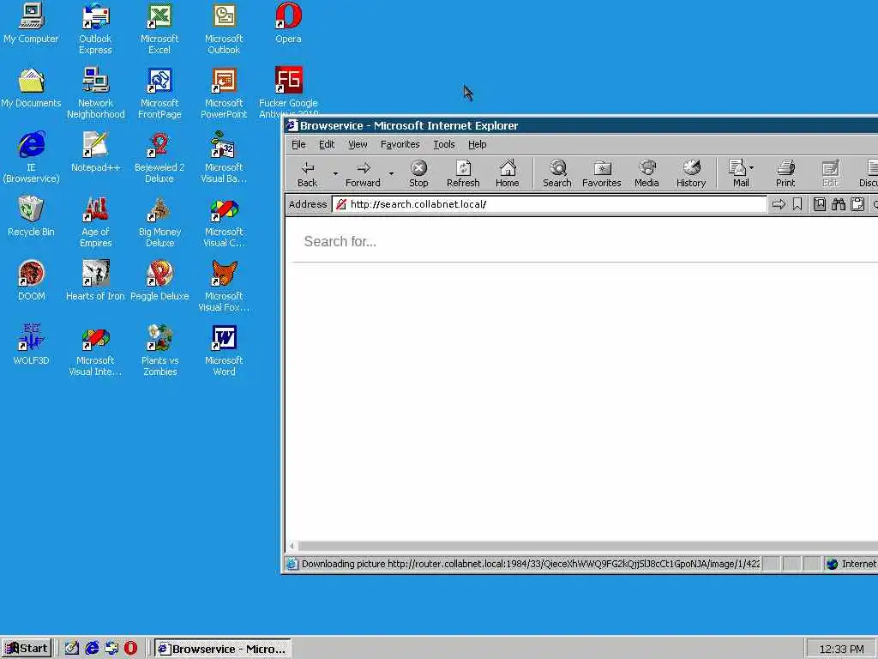Click the bookmark ribbon icon beside Go arrow
This screenshot has height=659, width=878.
click(797, 204)
